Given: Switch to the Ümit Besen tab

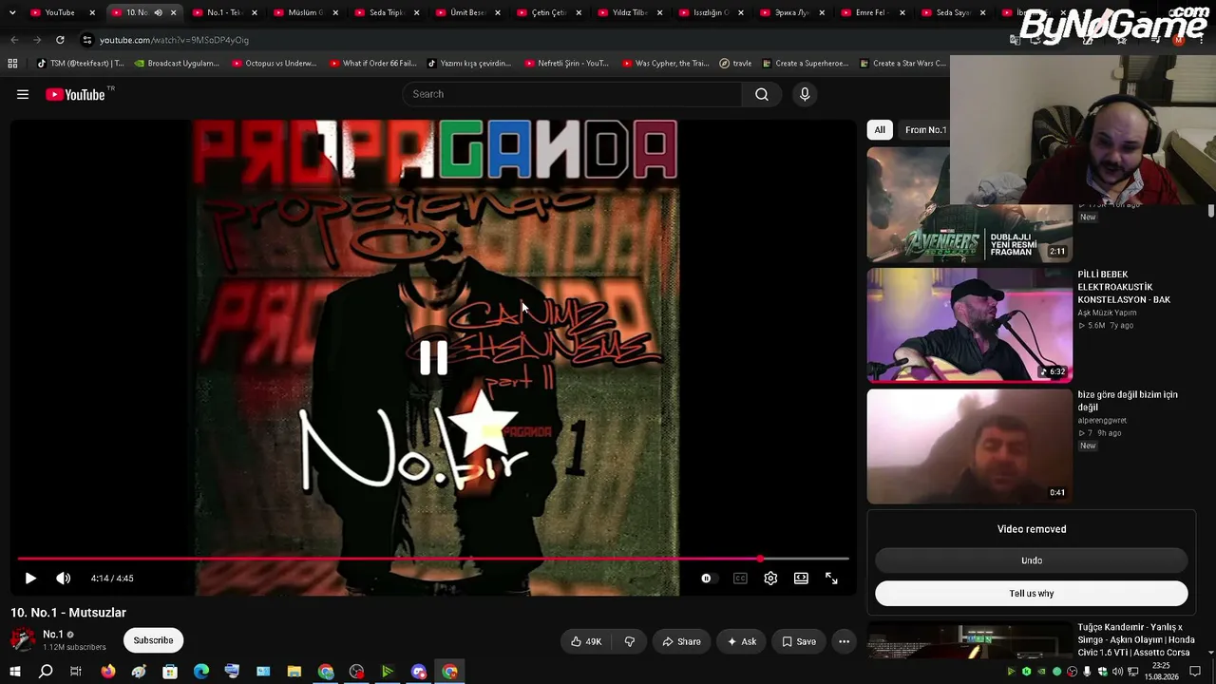Looking at the screenshot, I should (468, 12).
